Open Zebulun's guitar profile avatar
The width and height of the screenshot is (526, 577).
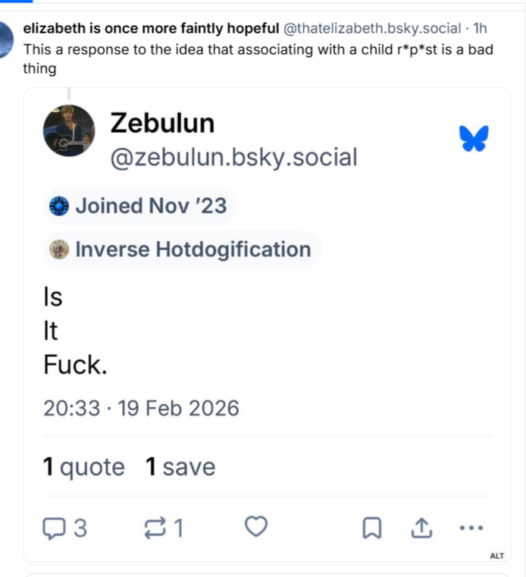coord(69,130)
